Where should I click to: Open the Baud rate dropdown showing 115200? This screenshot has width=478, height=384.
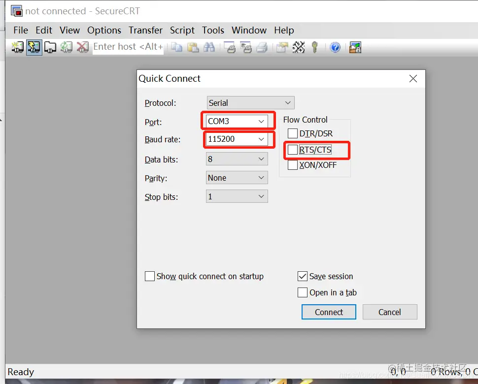point(237,139)
